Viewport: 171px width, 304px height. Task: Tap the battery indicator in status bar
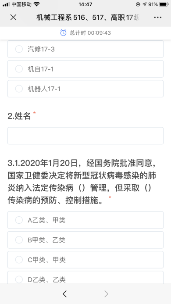[164, 4]
